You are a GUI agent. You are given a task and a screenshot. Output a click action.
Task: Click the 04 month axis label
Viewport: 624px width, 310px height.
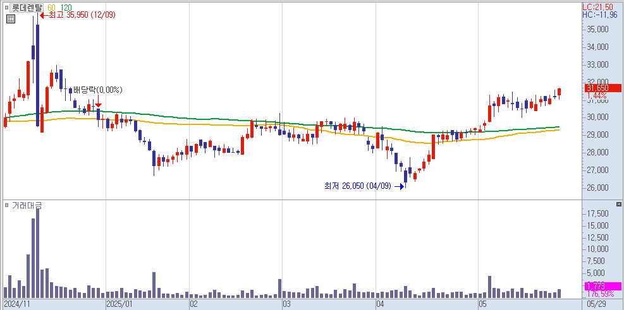point(381,304)
